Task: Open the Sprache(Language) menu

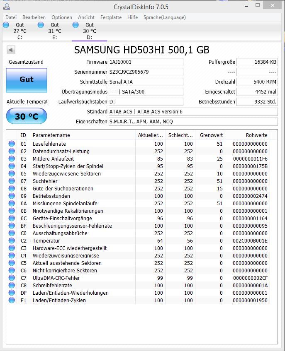Action: pyautogui.click(x=165, y=17)
